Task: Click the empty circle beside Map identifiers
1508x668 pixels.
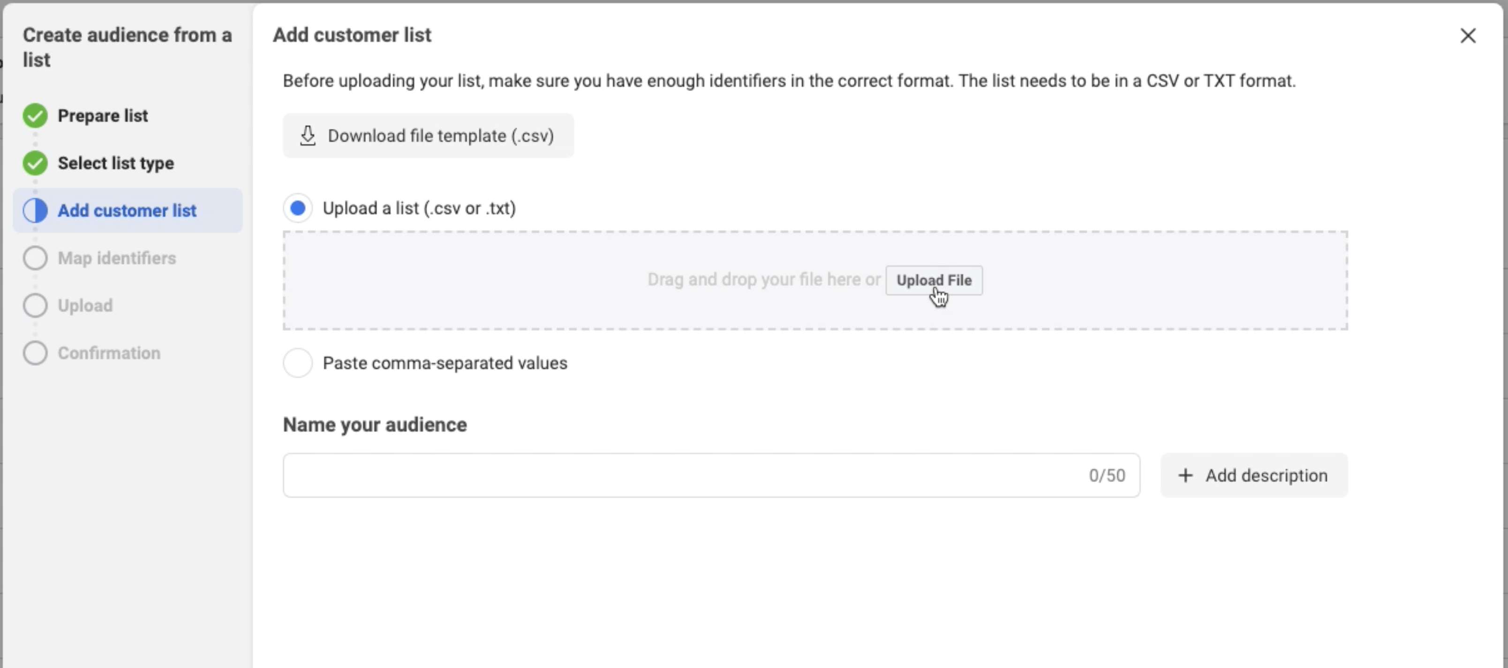Action: pyautogui.click(x=35, y=258)
